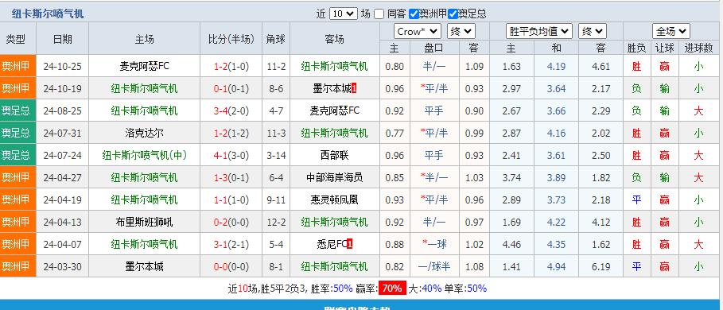Open 惠灵顿凤凰 team link
The height and width of the screenshot is (310, 723).
334,200
